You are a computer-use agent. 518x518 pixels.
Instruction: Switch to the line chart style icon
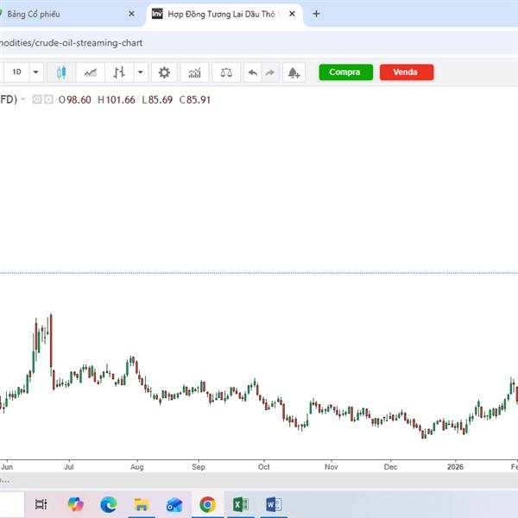click(x=90, y=72)
